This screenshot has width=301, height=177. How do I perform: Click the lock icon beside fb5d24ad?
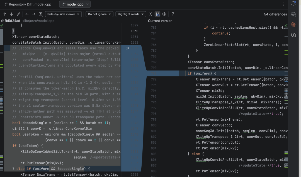pos(3,21)
